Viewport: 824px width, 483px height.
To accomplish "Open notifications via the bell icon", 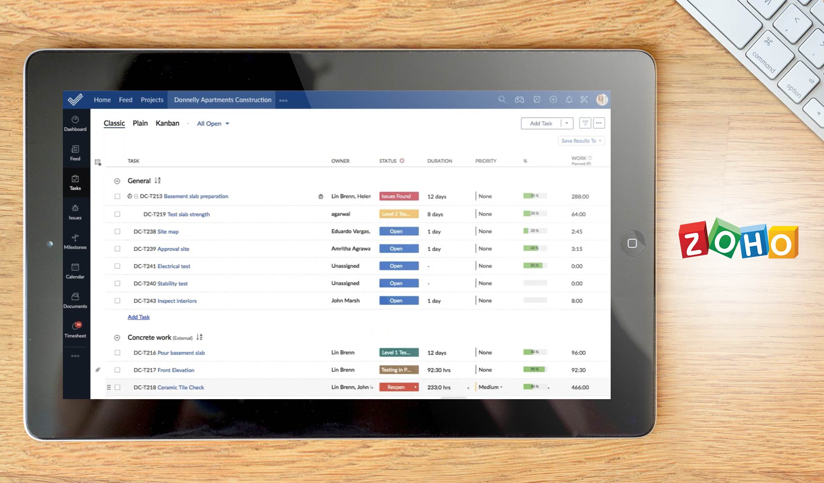I will coord(569,100).
